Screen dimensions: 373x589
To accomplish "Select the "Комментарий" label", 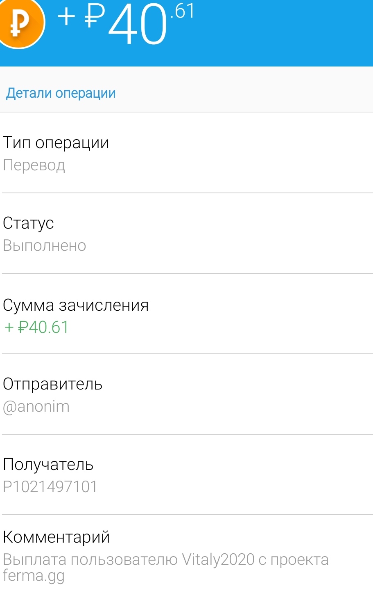I will (x=56, y=536).
